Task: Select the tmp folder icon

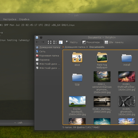Action: click(77, 77)
